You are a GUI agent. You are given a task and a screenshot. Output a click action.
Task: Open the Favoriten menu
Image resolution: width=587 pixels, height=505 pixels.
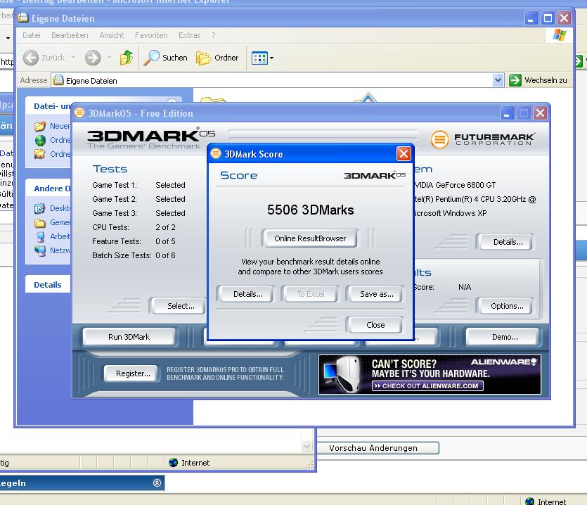click(151, 35)
